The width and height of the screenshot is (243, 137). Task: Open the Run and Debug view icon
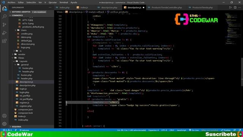pos(4,33)
